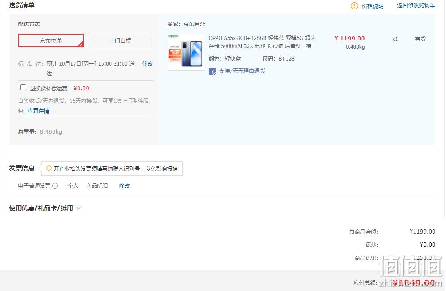Click the 送货清单 section heading

pyautogui.click(x=22, y=5)
